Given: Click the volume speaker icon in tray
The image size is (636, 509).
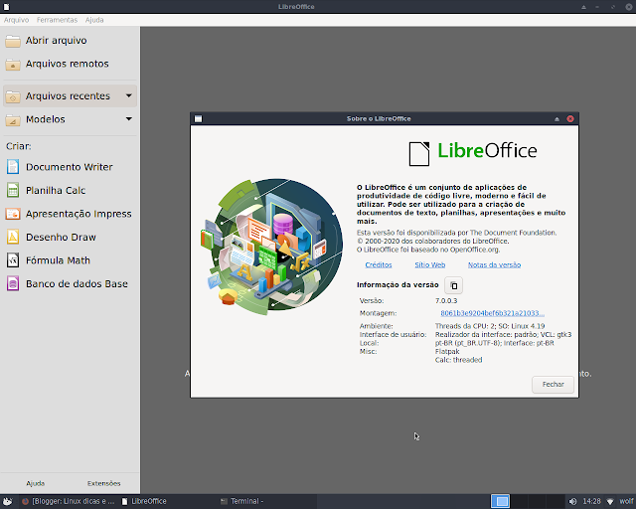Looking at the screenshot, I should [572, 501].
